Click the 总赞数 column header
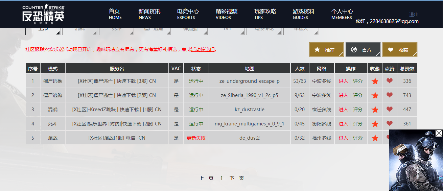The image size is (443, 191). 407,68
